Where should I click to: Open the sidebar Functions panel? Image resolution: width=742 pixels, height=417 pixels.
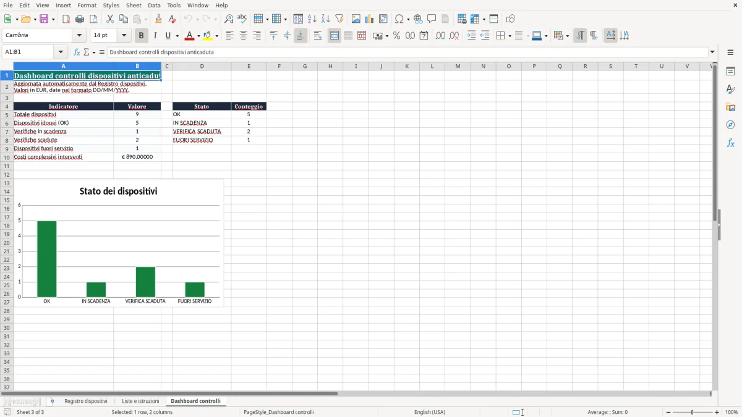[x=730, y=143]
